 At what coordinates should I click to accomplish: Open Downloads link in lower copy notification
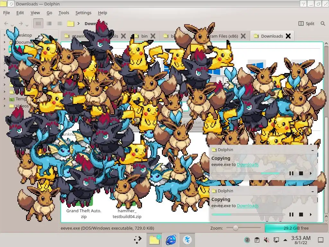point(248,206)
